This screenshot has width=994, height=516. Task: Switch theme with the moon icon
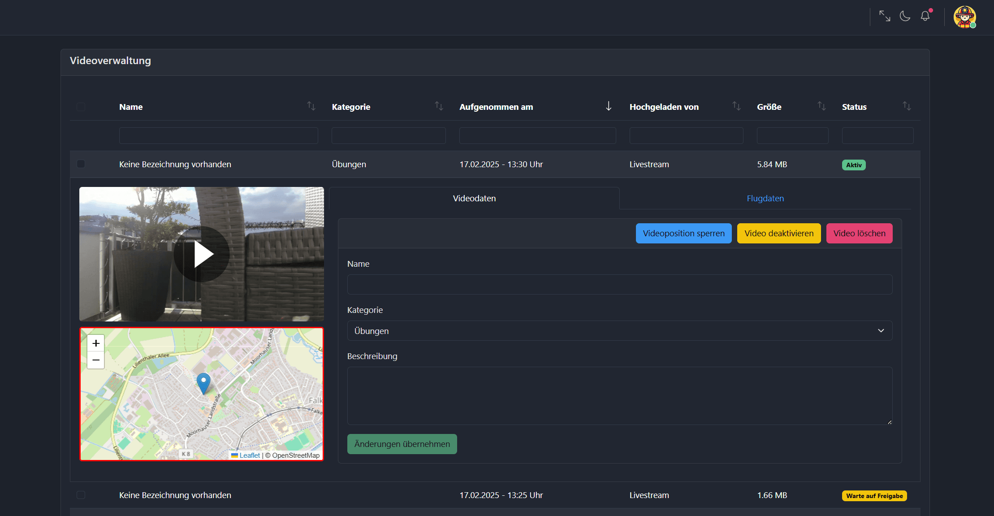[905, 17]
